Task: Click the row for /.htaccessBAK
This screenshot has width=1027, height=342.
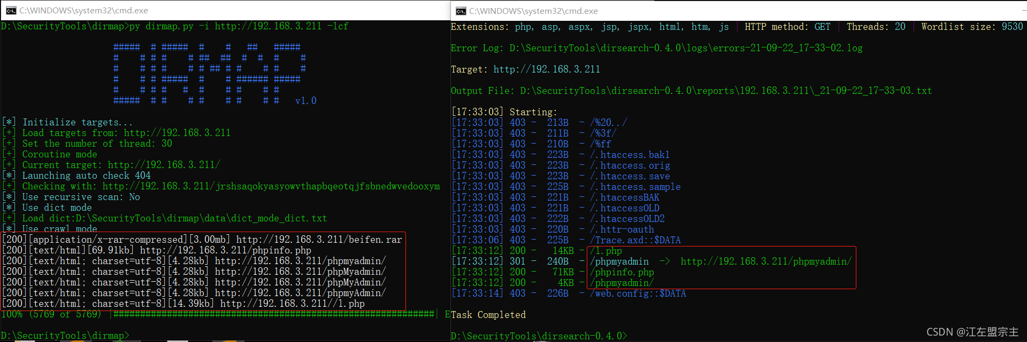Action: [x=556, y=197]
